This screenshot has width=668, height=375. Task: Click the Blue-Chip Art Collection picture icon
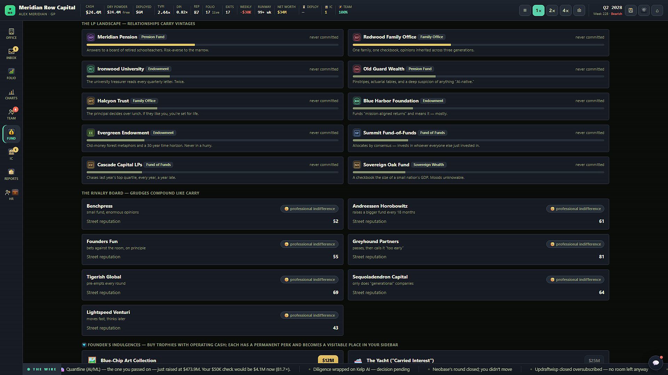pos(92,360)
